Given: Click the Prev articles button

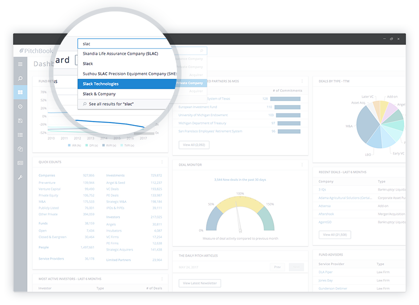Looking at the screenshot, I should click(277, 267).
